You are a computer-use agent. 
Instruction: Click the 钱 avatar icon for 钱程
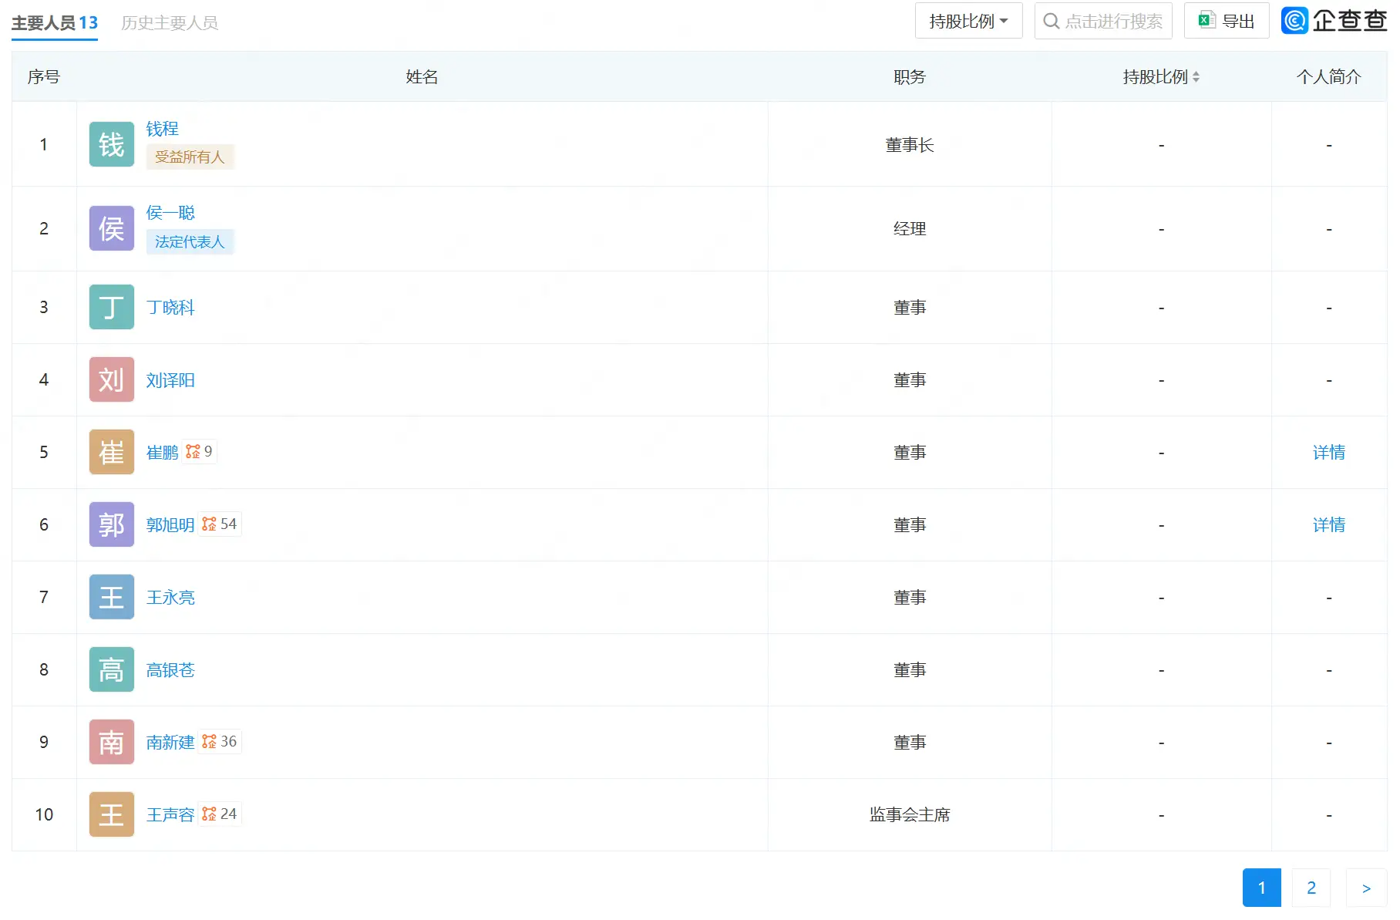coord(111,144)
